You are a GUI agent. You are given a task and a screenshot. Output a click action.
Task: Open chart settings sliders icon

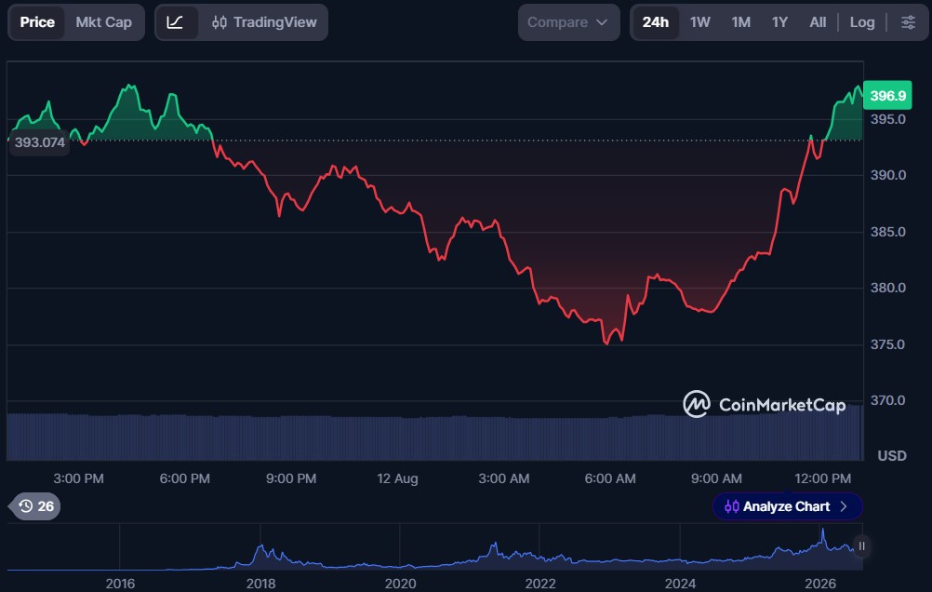908,22
